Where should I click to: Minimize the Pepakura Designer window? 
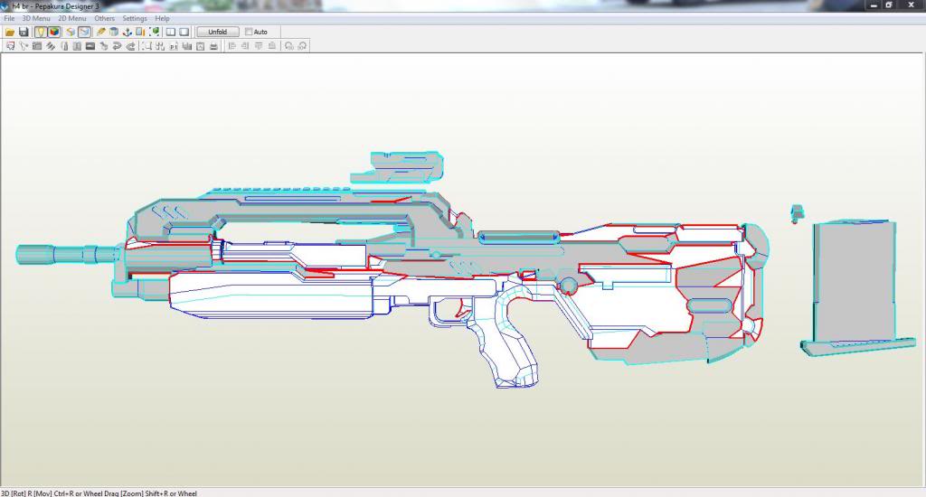click(x=874, y=5)
